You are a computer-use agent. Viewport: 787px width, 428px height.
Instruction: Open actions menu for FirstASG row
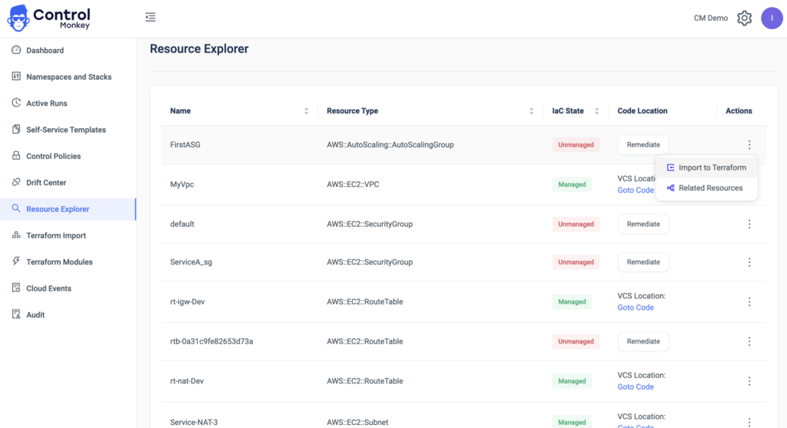pos(749,145)
